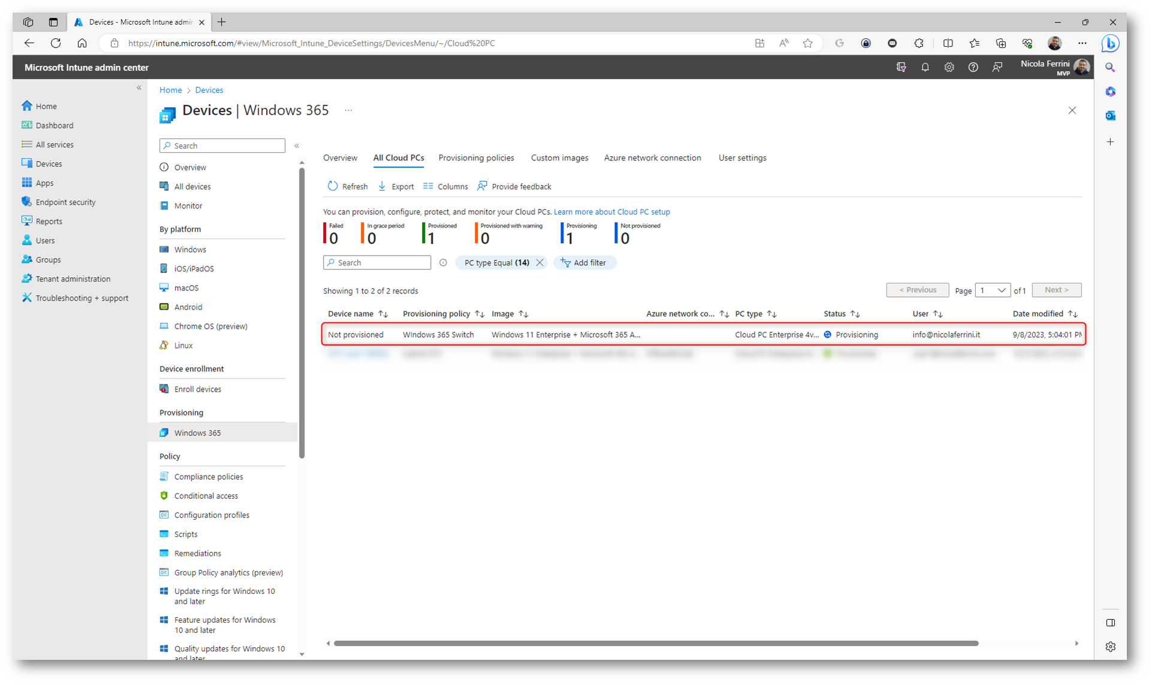Open Tenant administration
This screenshot has width=1152, height=685.
(x=73, y=278)
